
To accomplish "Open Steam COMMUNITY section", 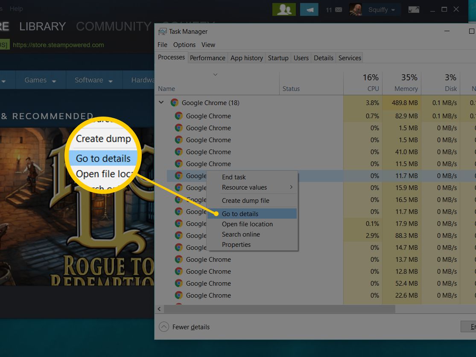I will point(114,26).
